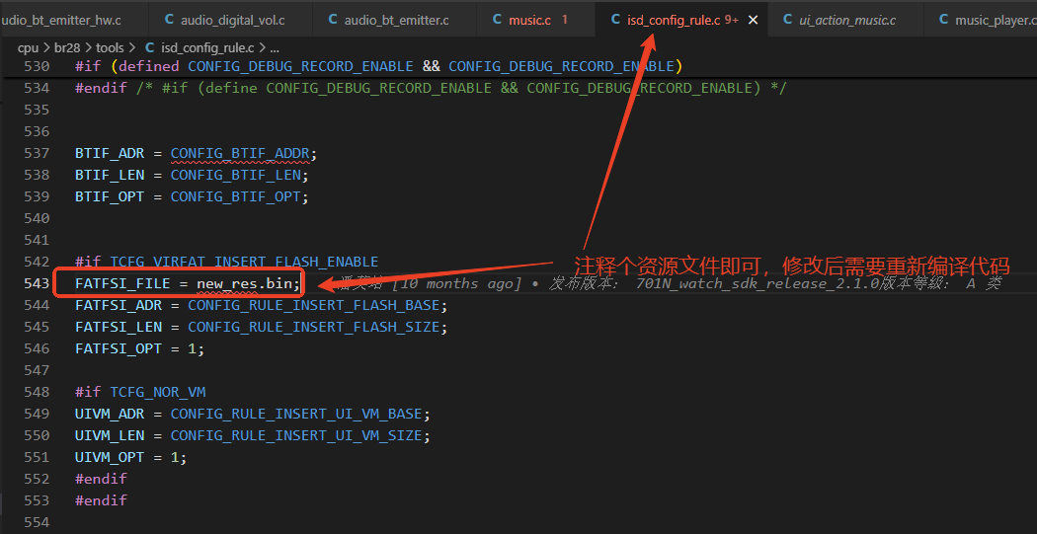Click the 'tools' breadcrumb segment
This screenshot has height=534, width=1037.
(110, 47)
